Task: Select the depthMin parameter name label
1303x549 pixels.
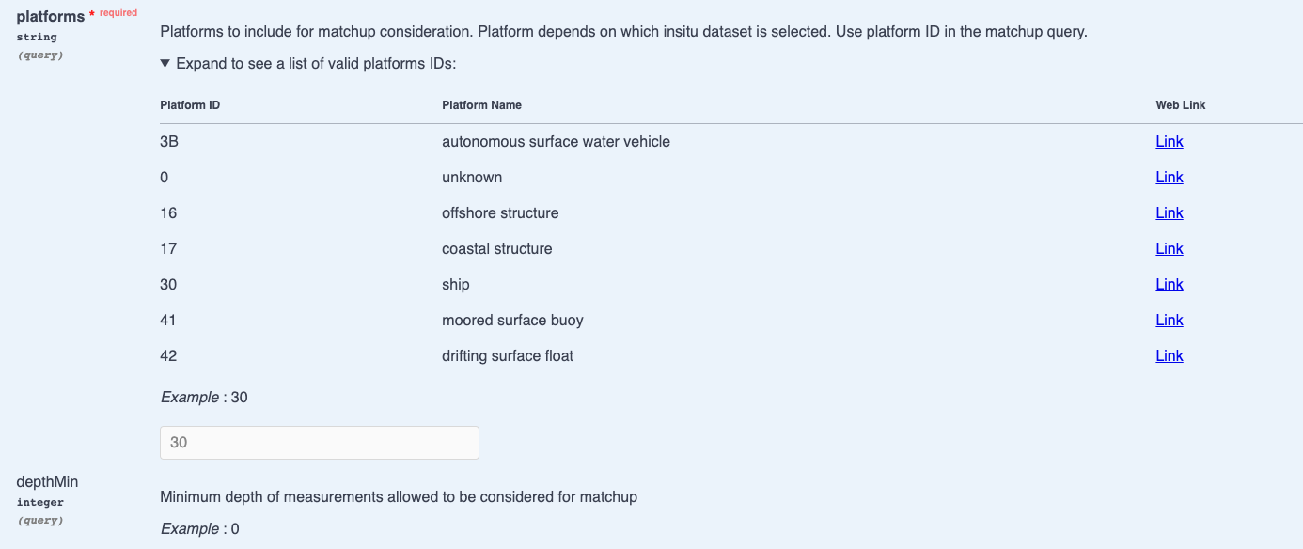Action: [x=47, y=482]
